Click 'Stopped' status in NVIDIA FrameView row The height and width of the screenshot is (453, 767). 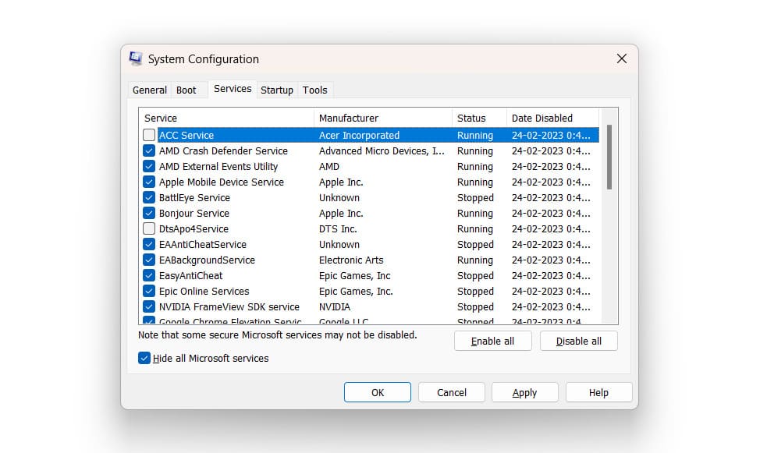475,307
